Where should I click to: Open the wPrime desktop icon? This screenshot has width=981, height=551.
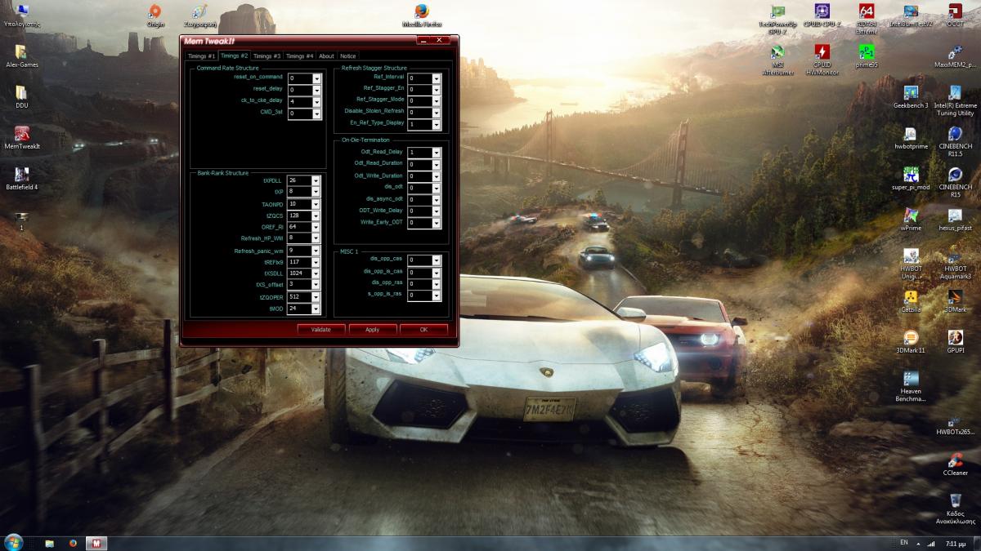(x=911, y=220)
